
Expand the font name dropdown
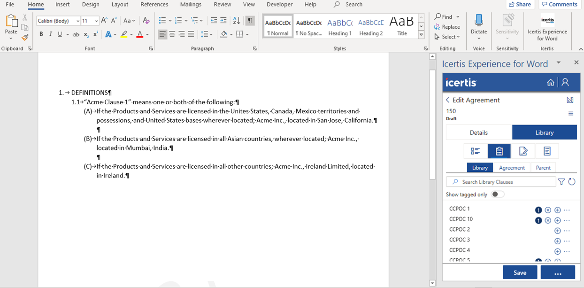pos(78,21)
